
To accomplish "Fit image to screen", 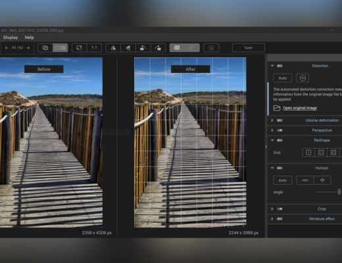I will coord(79,48).
